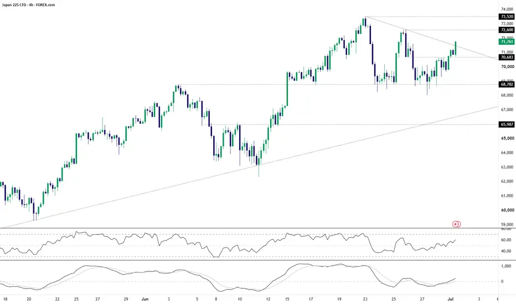Click date 19 on the time axis
This screenshot has height=304, width=516.
(339, 299)
